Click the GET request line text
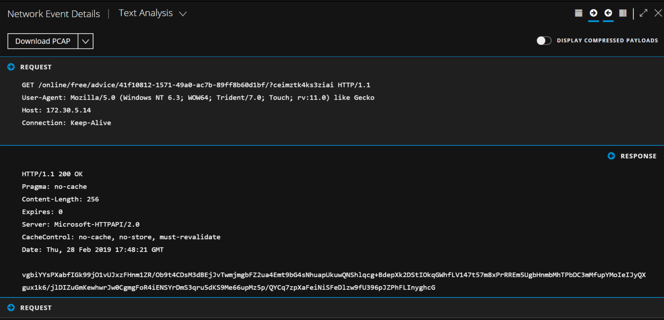The width and height of the screenshot is (664, 320). (x=196, y=85)
